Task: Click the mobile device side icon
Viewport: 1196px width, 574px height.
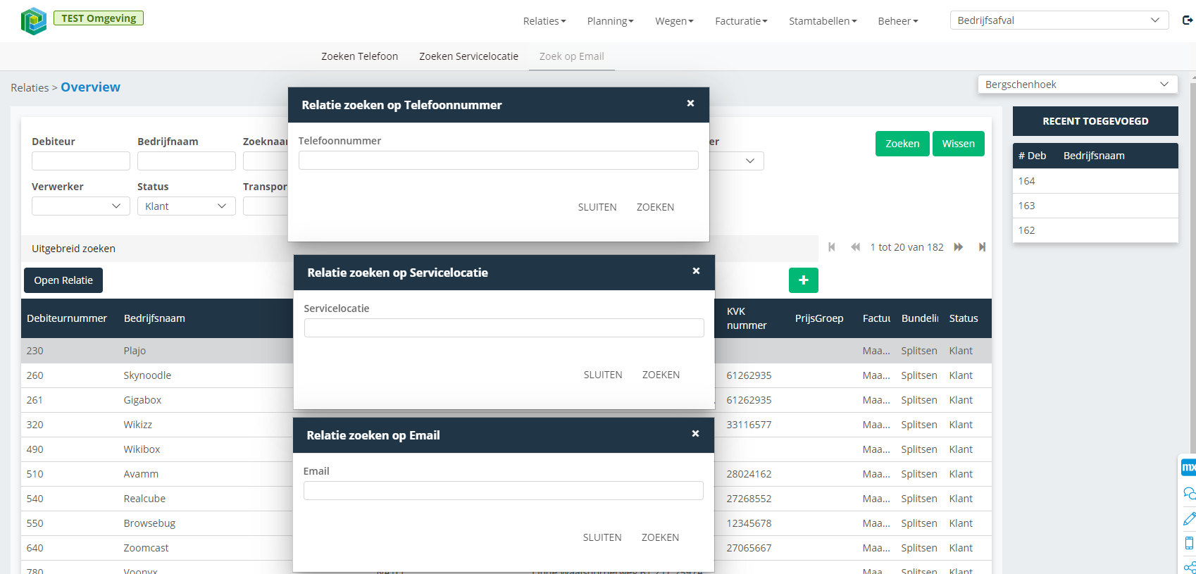Action: point(1189,543)
